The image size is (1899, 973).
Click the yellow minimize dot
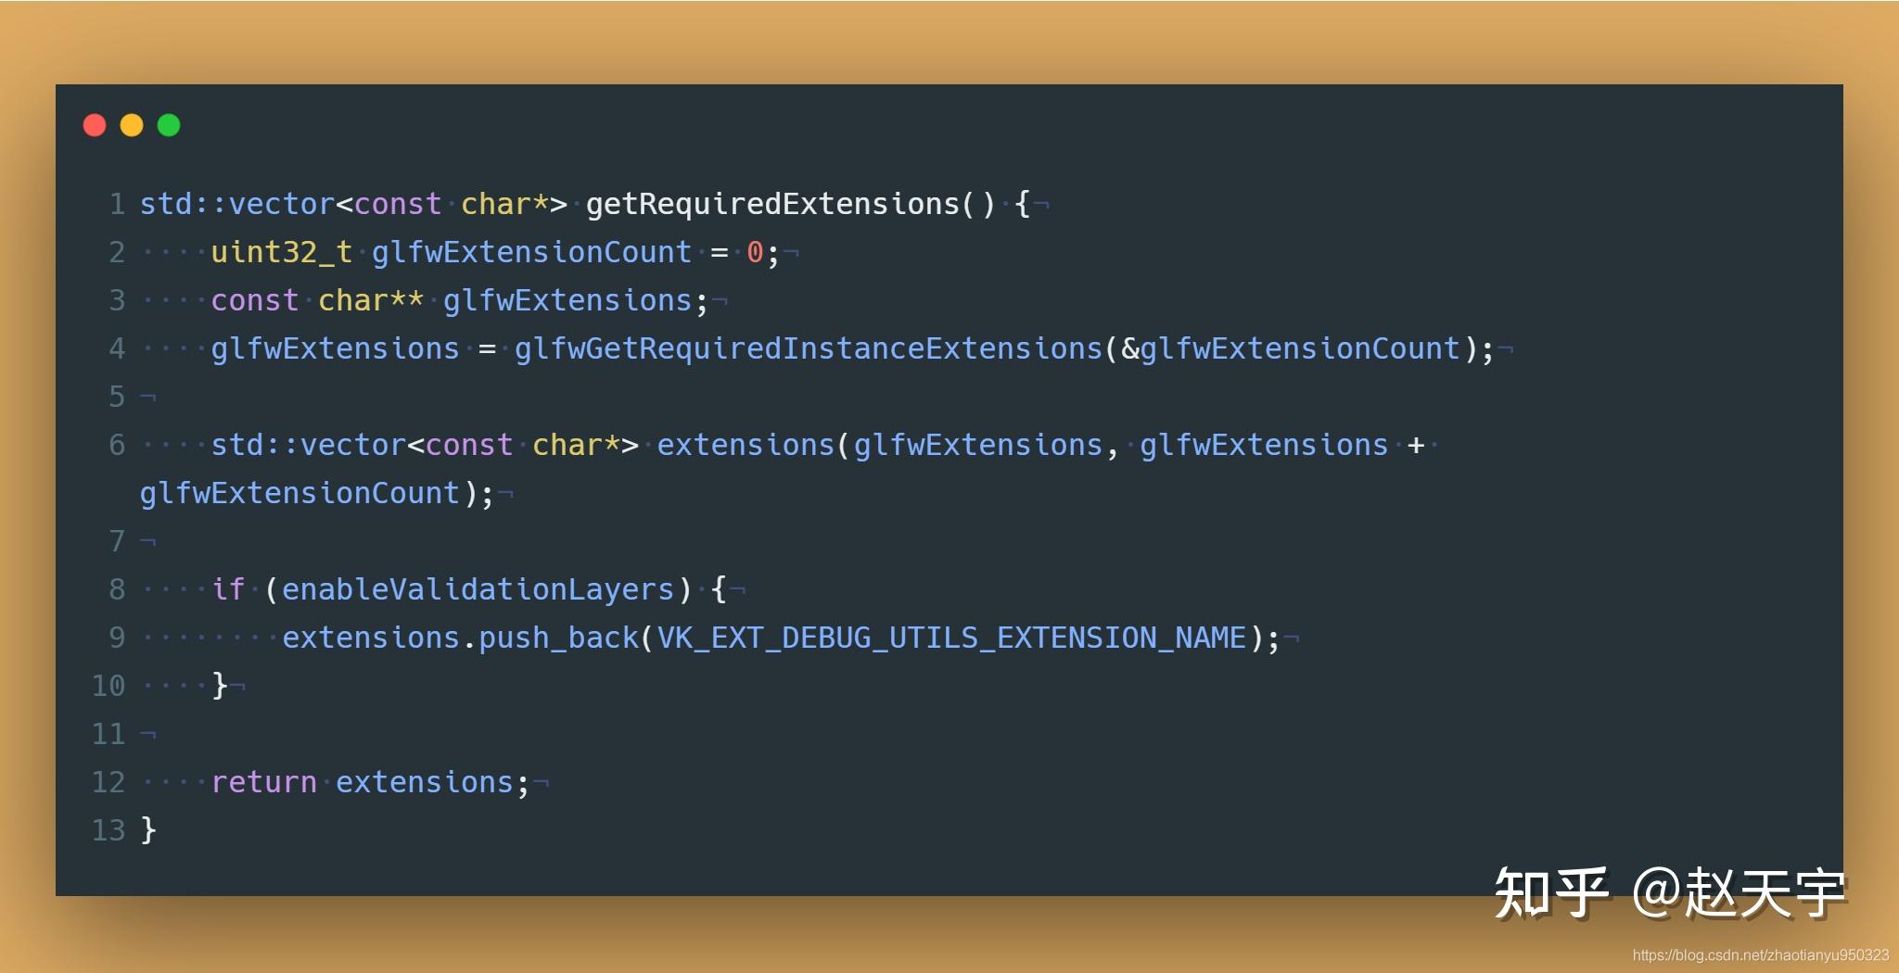click(132, 125)
